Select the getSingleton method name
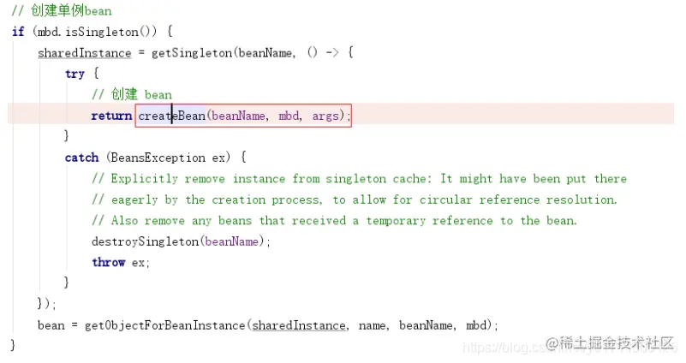This screenshot has width=686, height=363. pyautogui.click(x=192, y=53)
